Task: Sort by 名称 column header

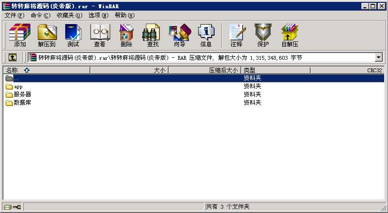Action: click(x=46, y=70)
